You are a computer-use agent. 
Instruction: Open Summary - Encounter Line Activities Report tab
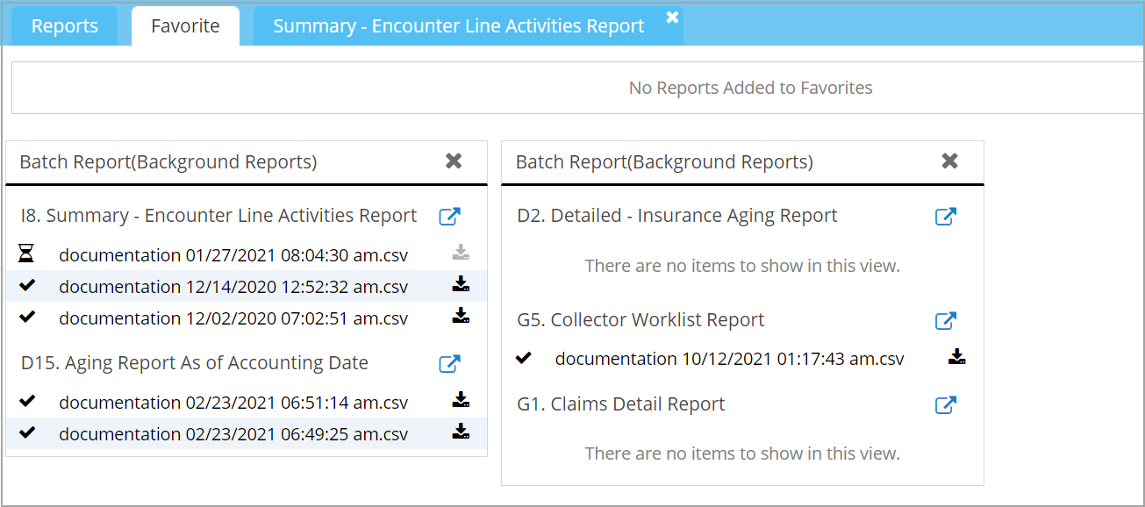click(x=458, y=26)
